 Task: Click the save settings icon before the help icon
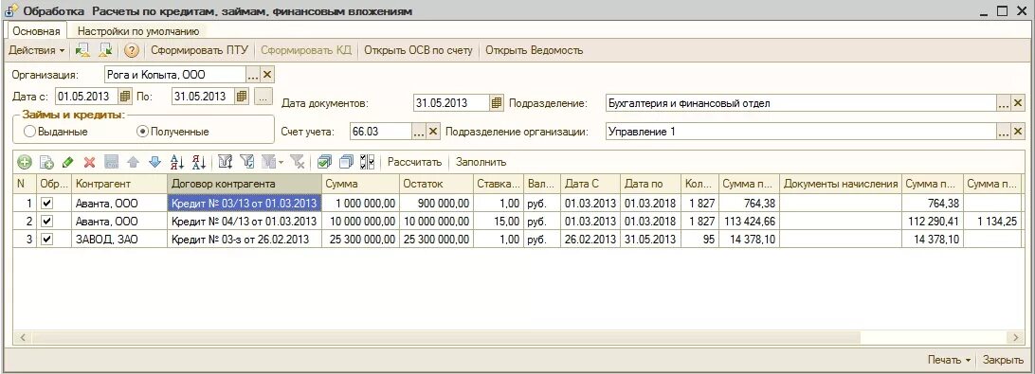click(x=105, y=50)
